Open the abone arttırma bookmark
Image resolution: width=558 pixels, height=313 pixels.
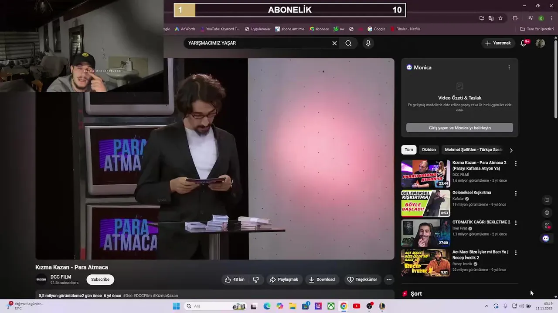[289, 29]
